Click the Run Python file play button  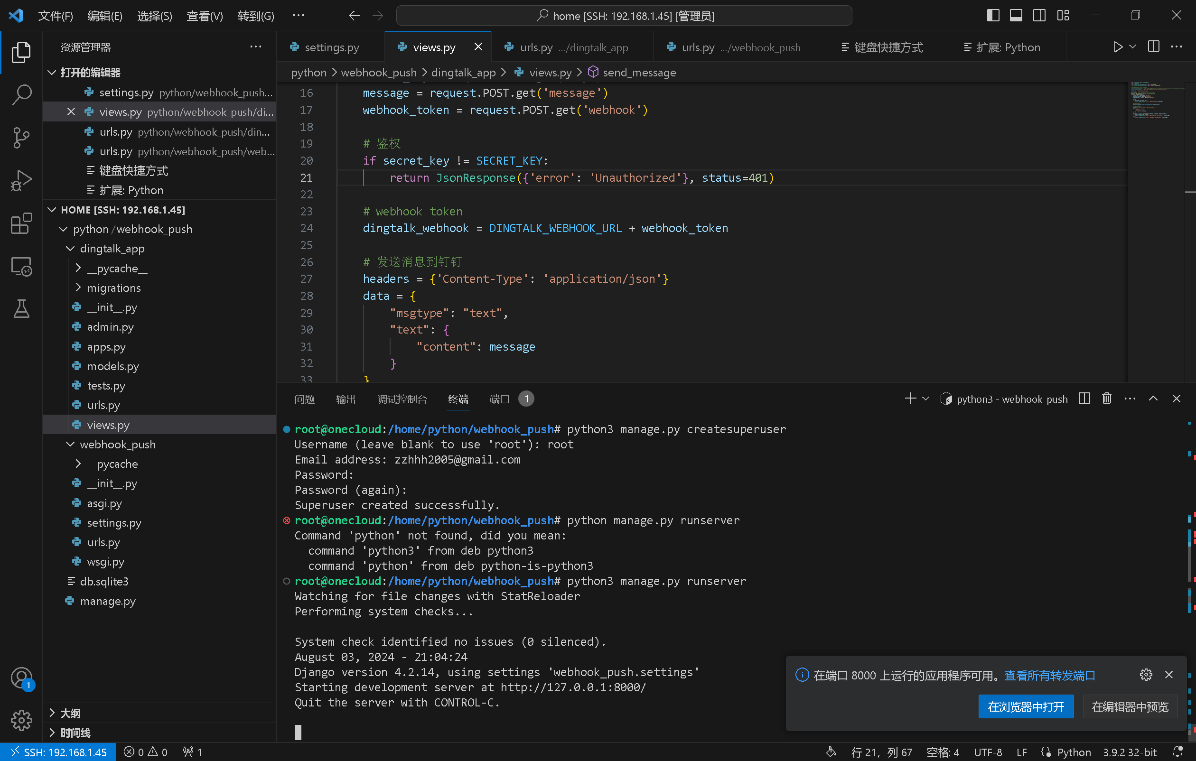pos(1118,47)
